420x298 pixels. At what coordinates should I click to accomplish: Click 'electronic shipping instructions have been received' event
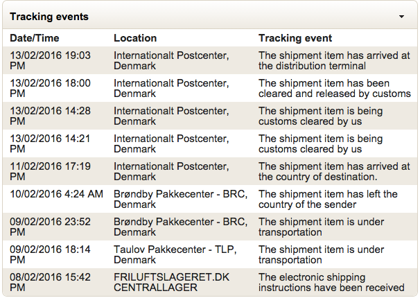coord(331,282)
